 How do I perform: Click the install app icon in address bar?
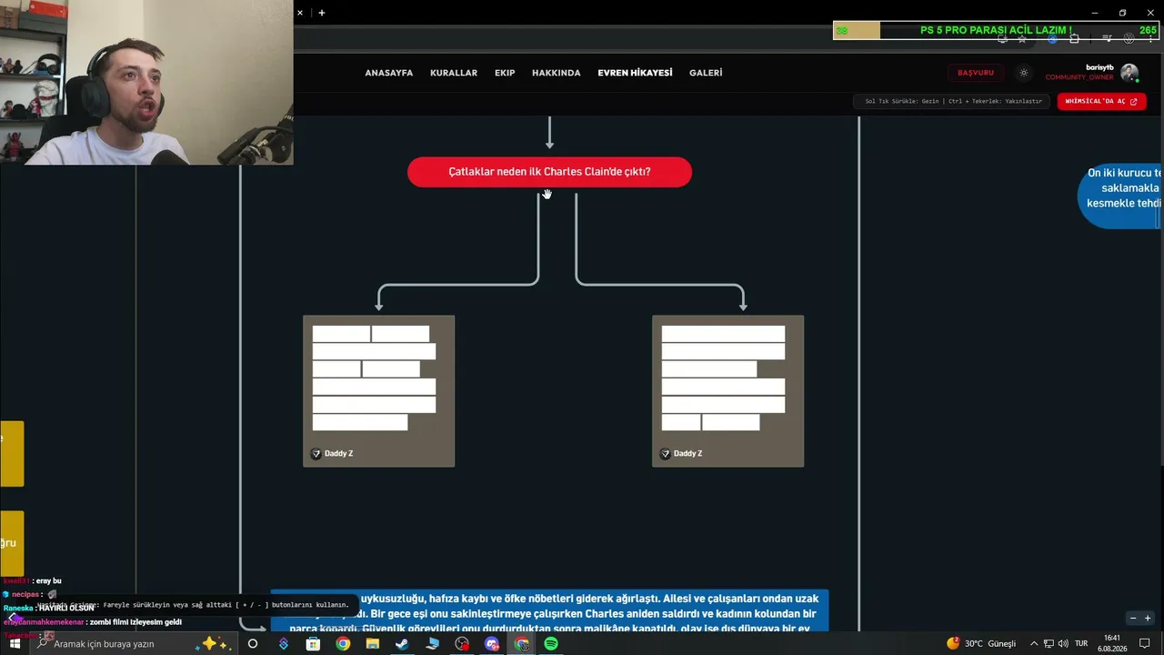pos(1002,38)
